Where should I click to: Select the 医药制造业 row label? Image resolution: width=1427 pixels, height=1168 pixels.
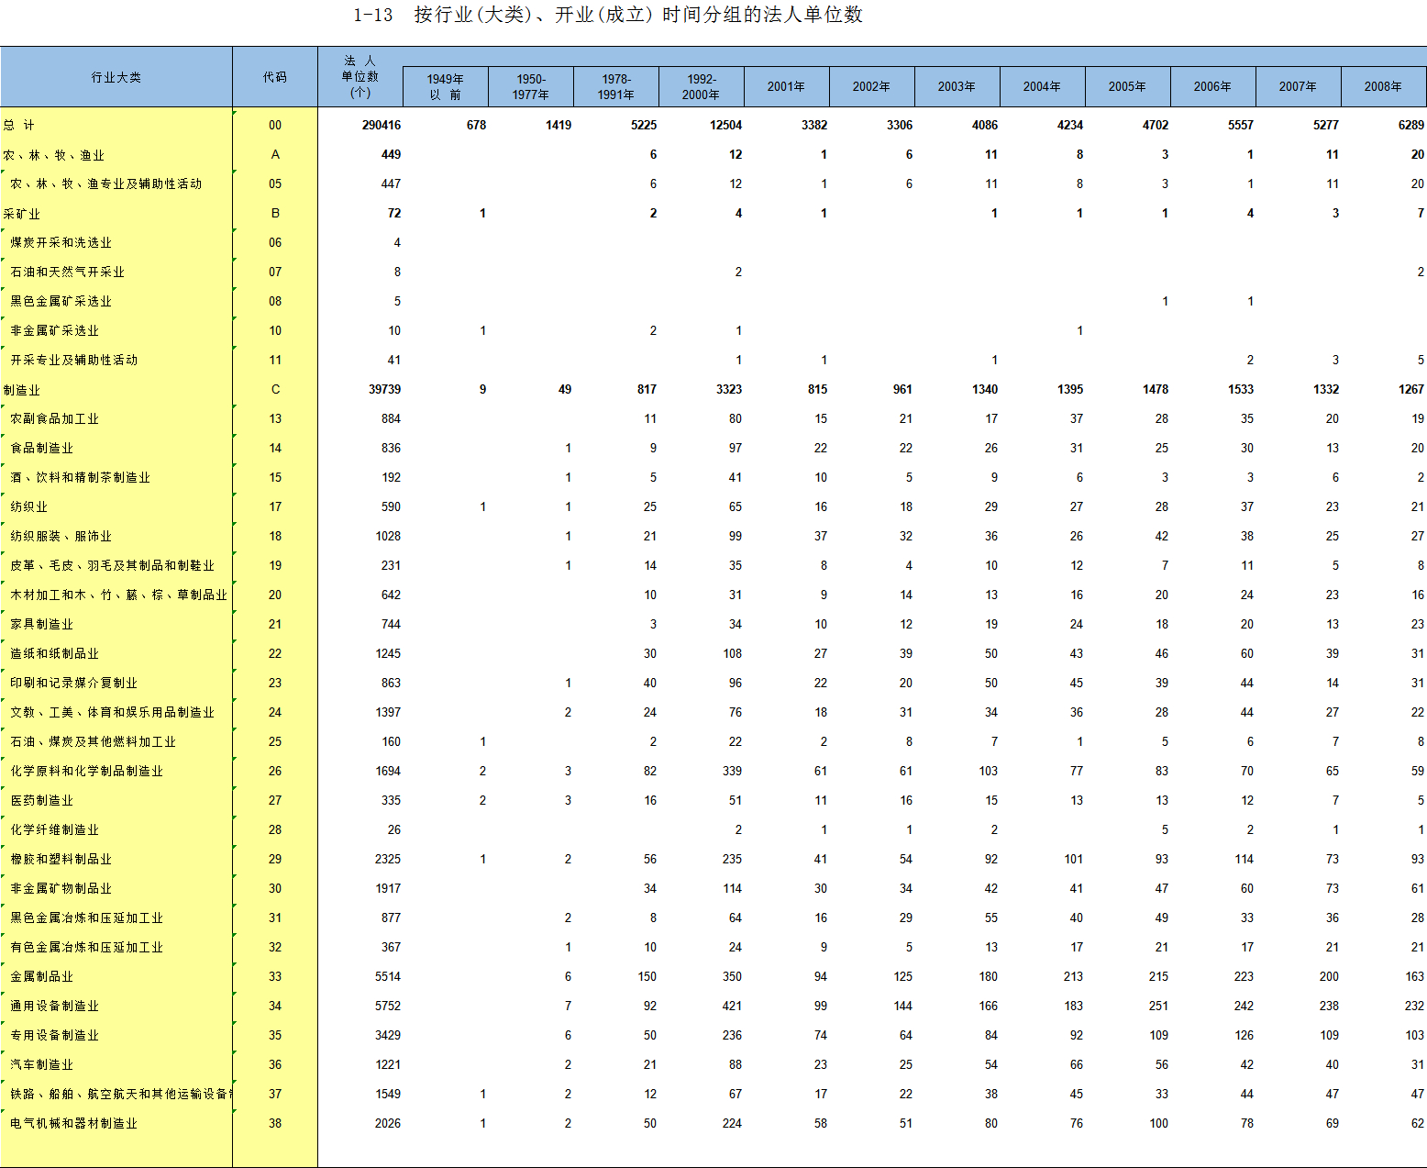tap(42, 801)
